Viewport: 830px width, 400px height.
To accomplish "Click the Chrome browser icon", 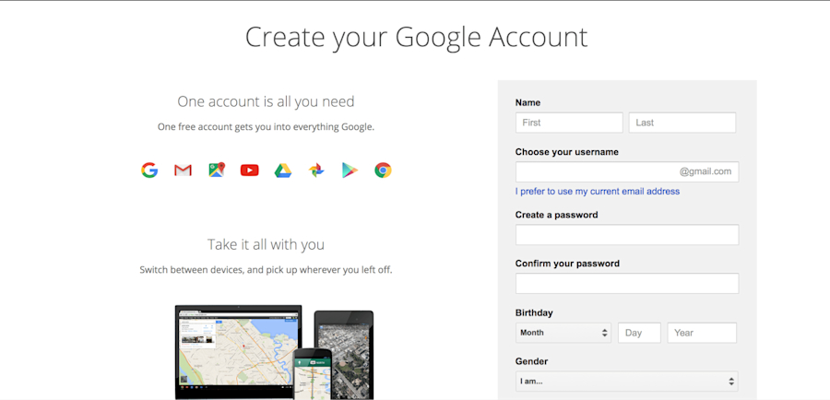I will [x=383, y=171].
